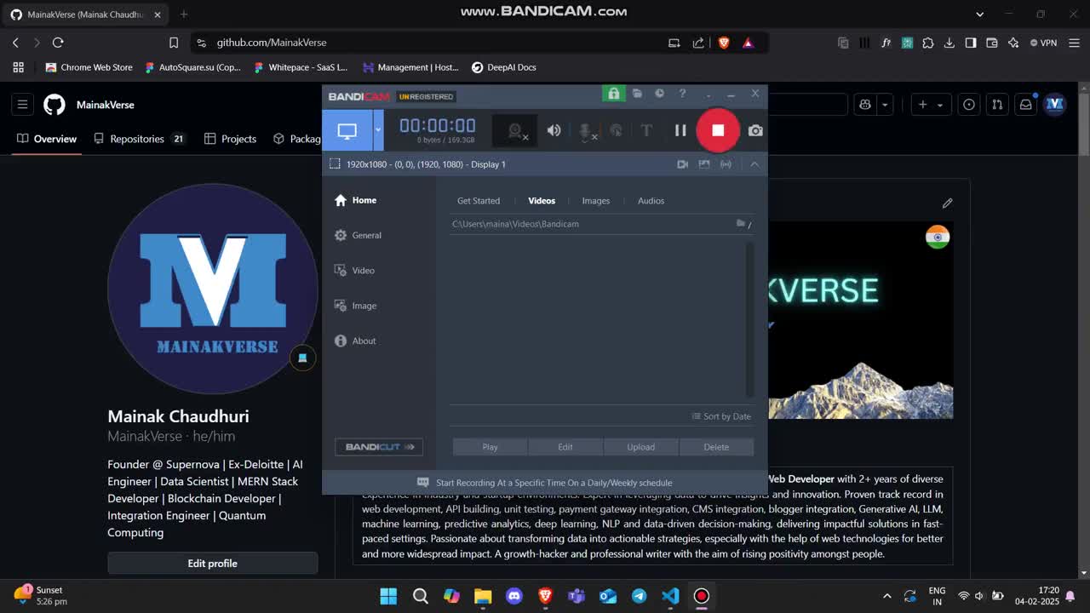Open Bandicam About section

click(x=355, y=341)
